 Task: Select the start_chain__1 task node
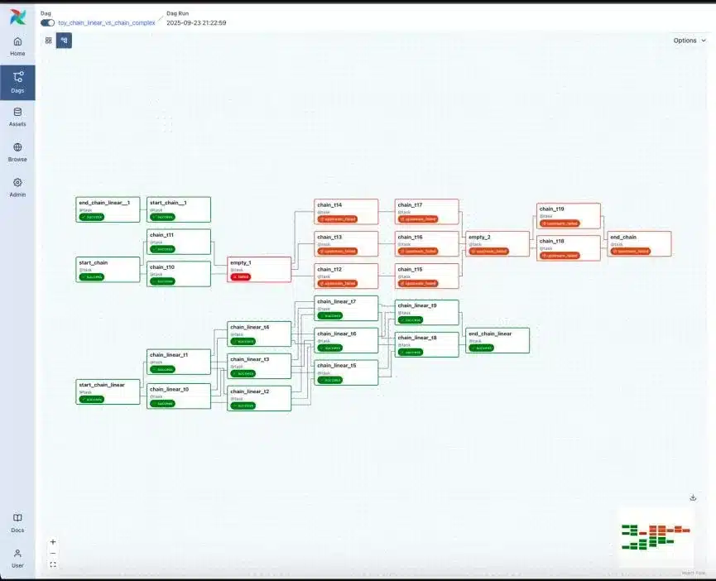tap(179, 209)
